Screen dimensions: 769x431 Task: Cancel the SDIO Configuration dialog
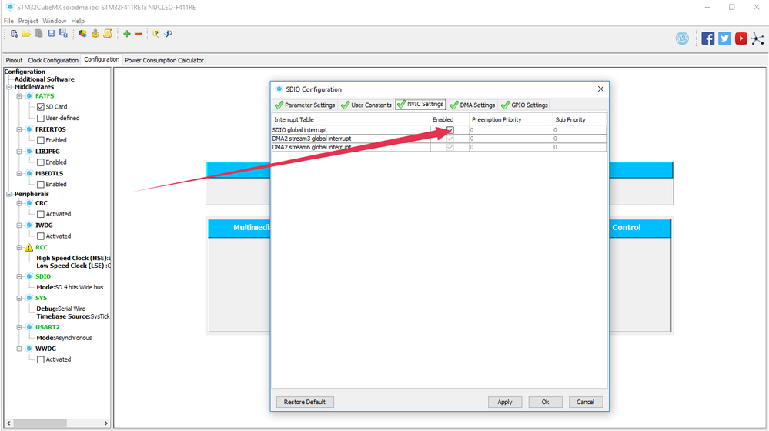(585, 402)
